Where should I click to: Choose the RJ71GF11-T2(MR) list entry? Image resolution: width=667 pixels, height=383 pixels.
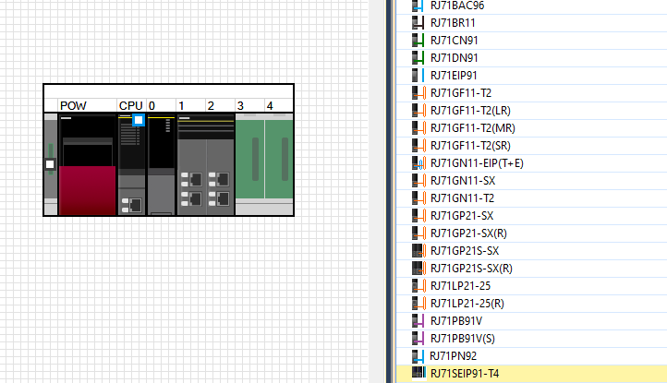click(474, 128)
